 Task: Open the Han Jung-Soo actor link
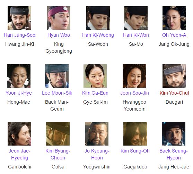19,35
